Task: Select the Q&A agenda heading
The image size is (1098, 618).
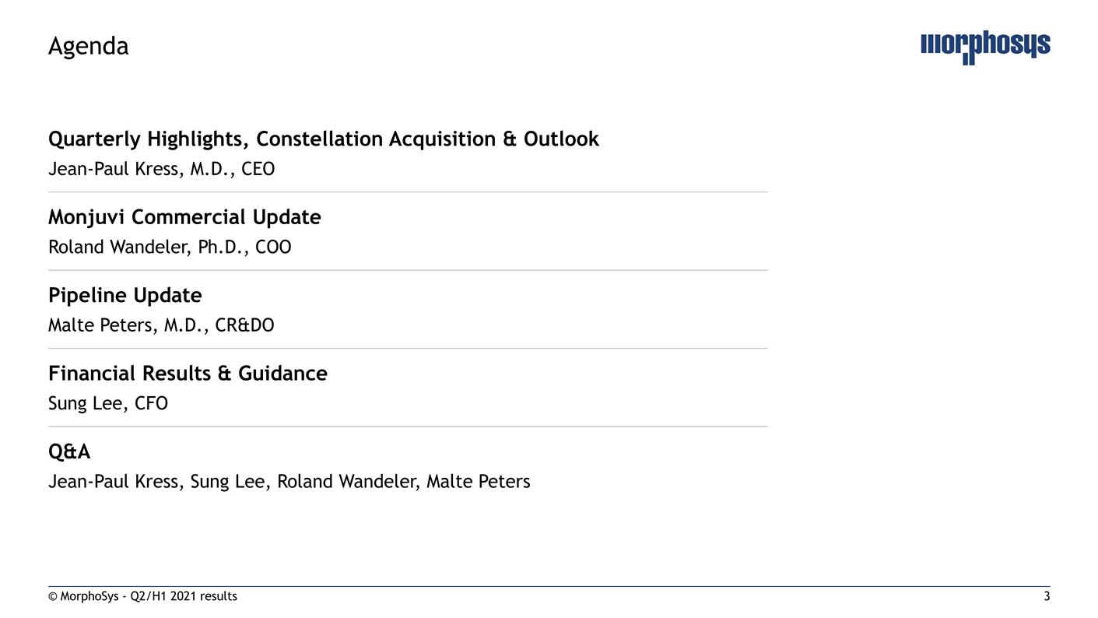Action: (x=69, y=452)
